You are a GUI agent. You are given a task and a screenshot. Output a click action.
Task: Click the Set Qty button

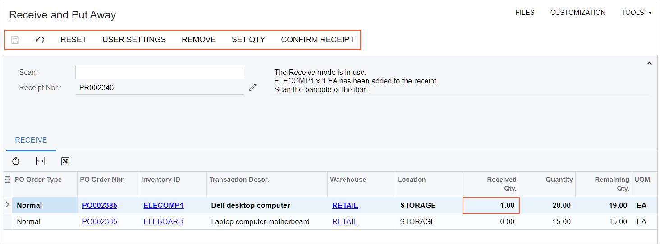point(248,40)
